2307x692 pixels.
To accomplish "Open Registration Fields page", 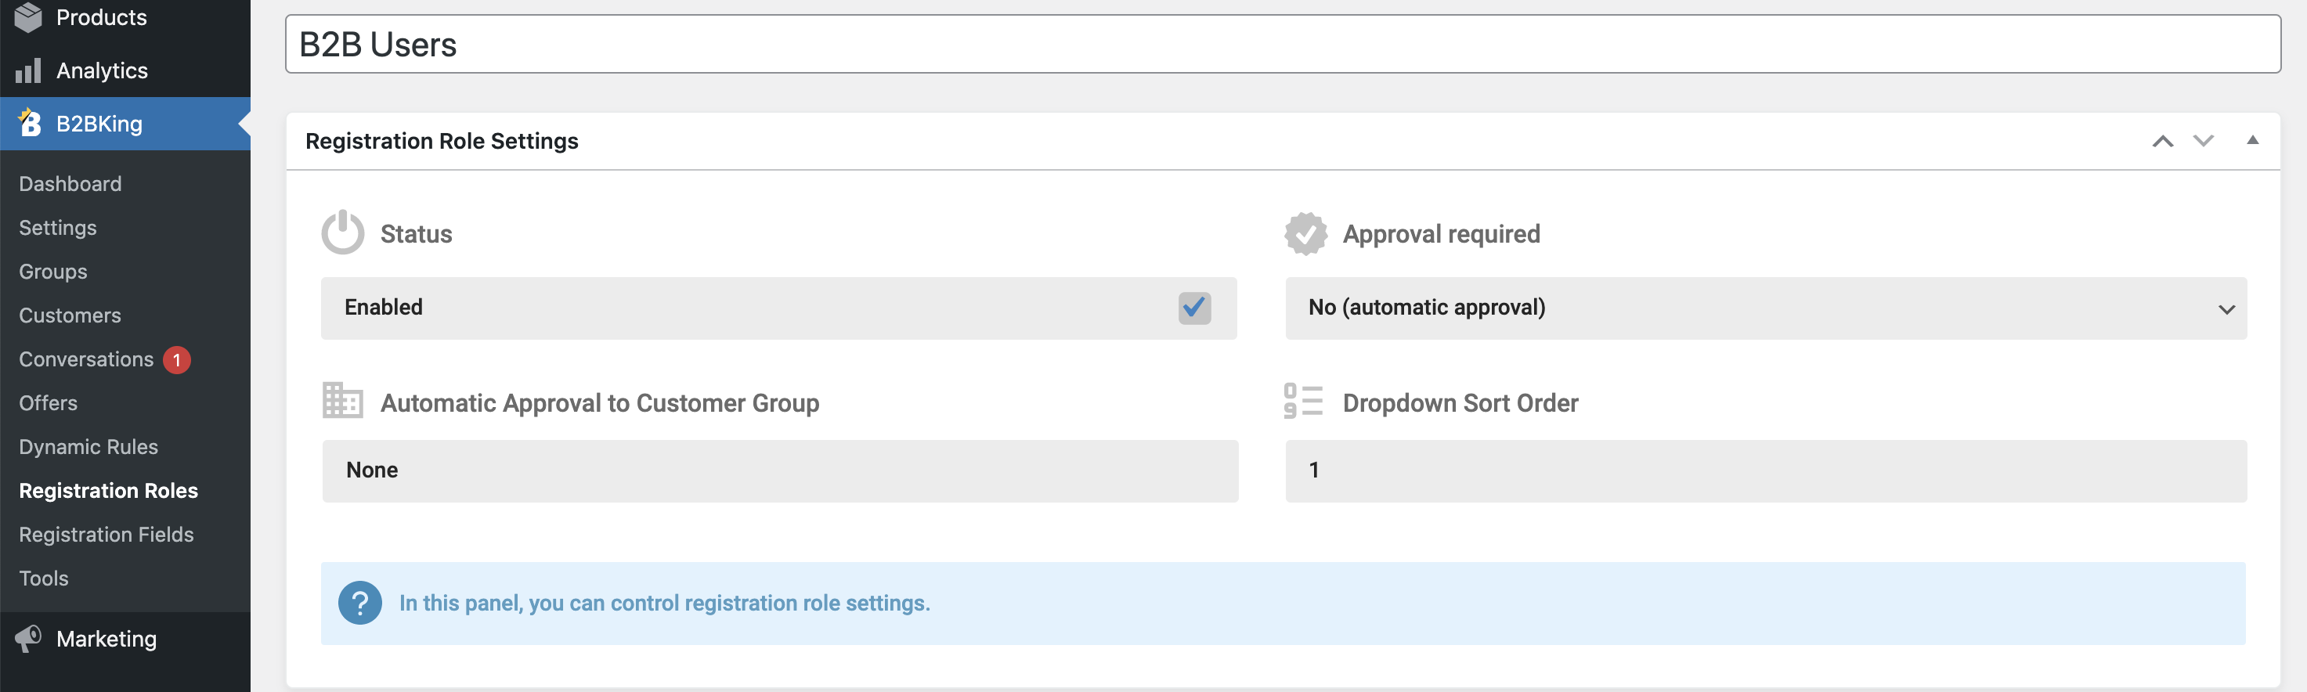I will click(107, 535).
